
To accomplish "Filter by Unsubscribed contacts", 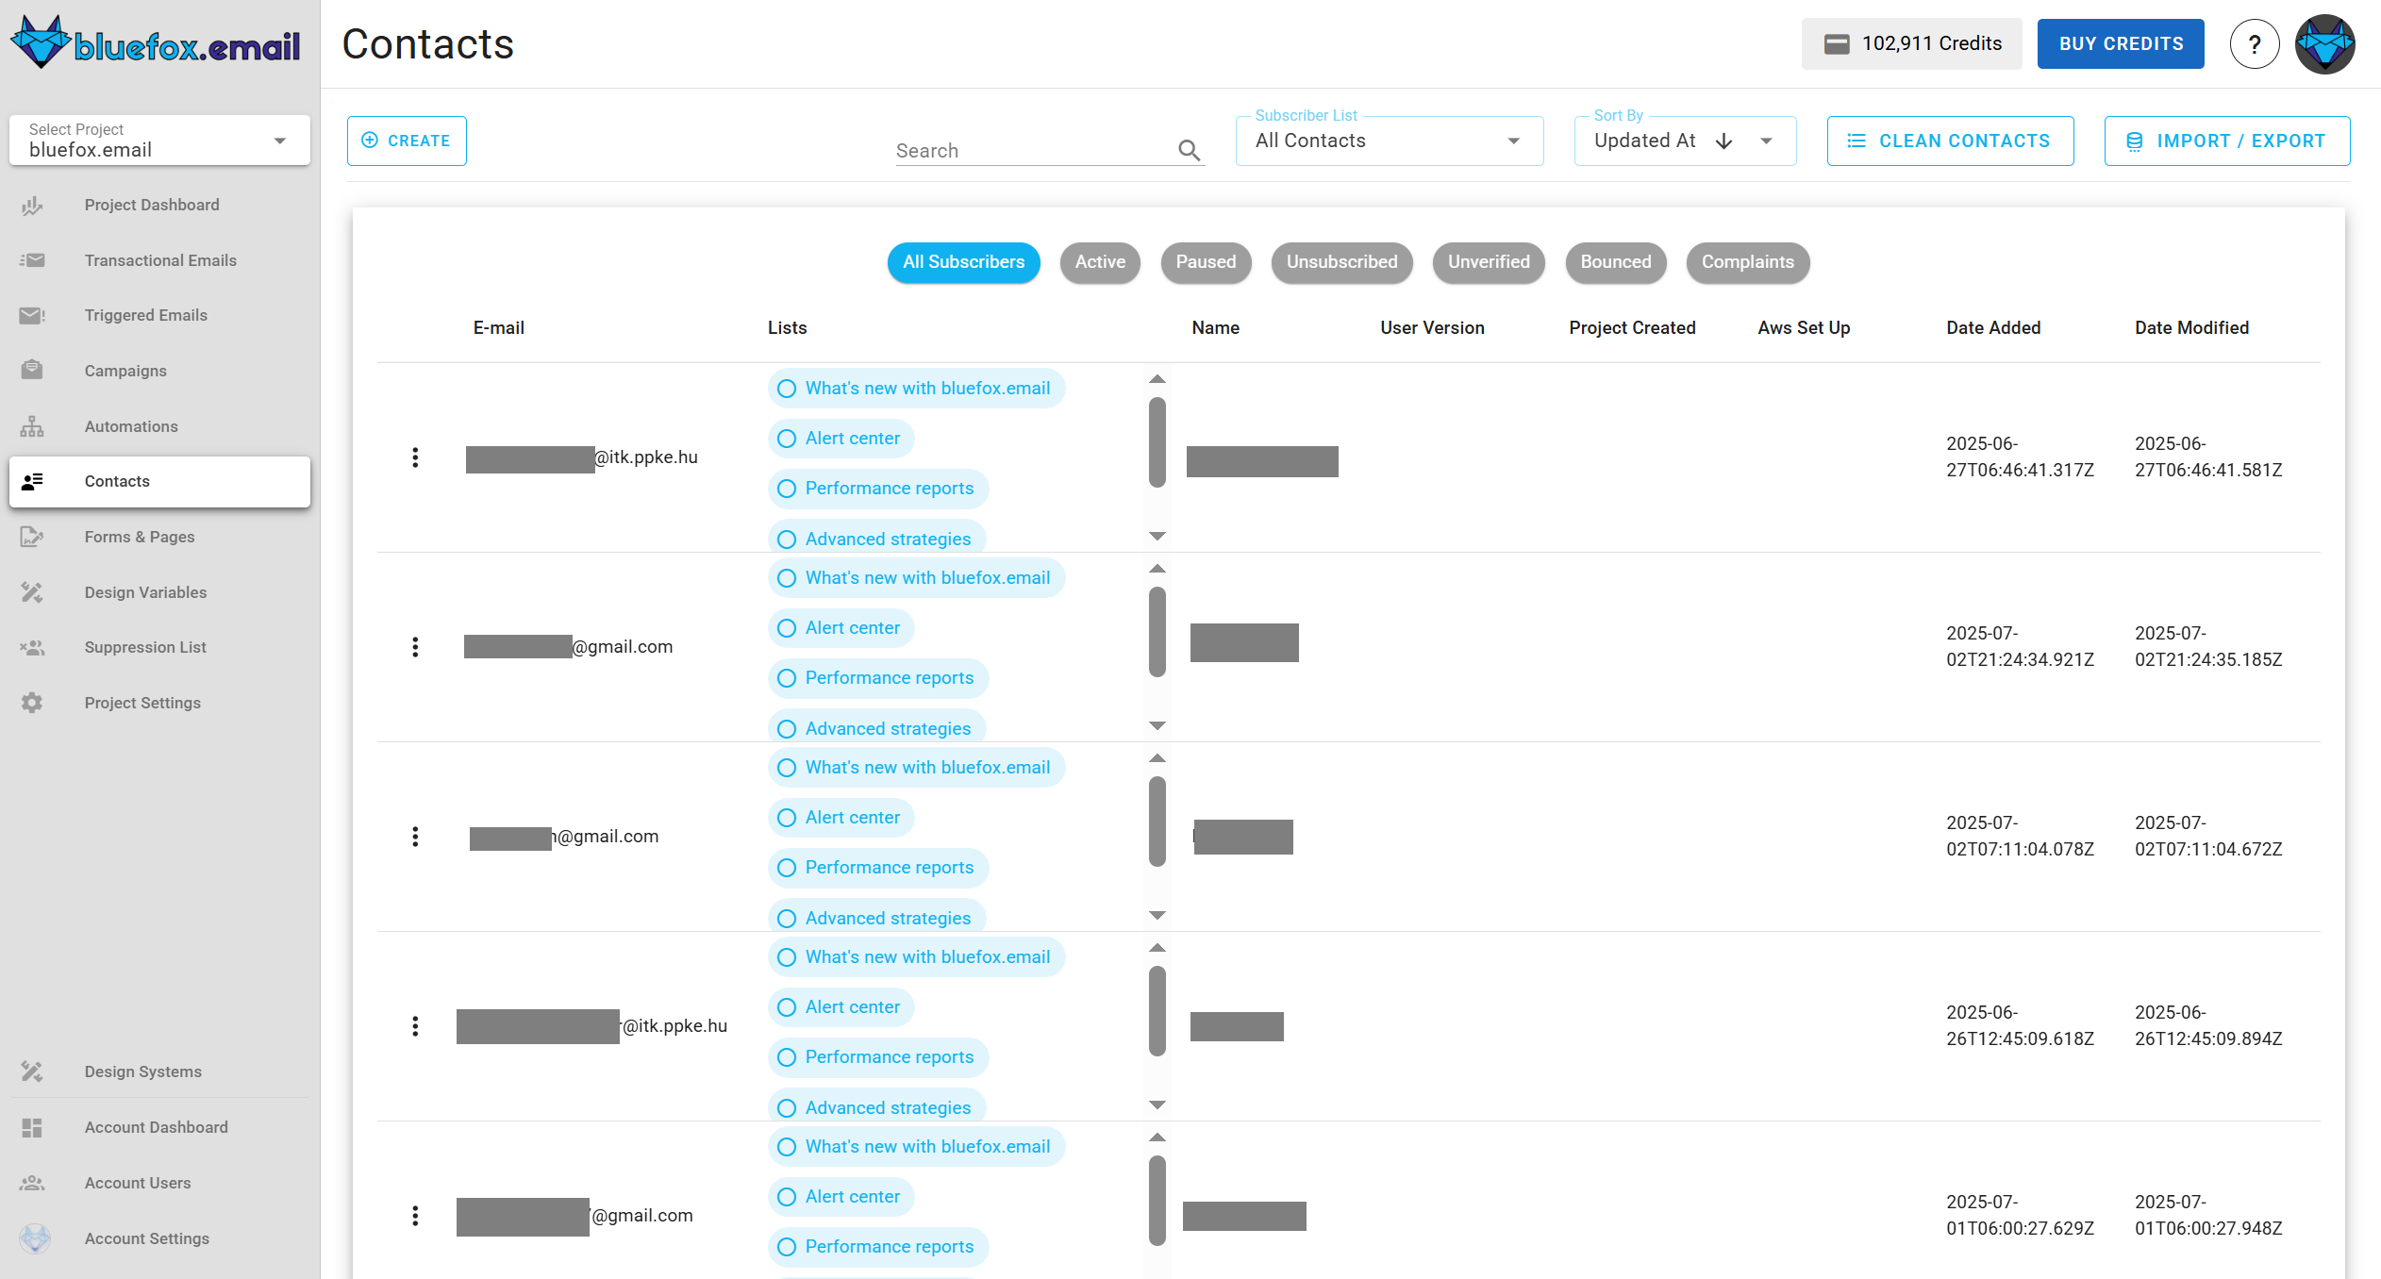I will tap(1341, 262).
